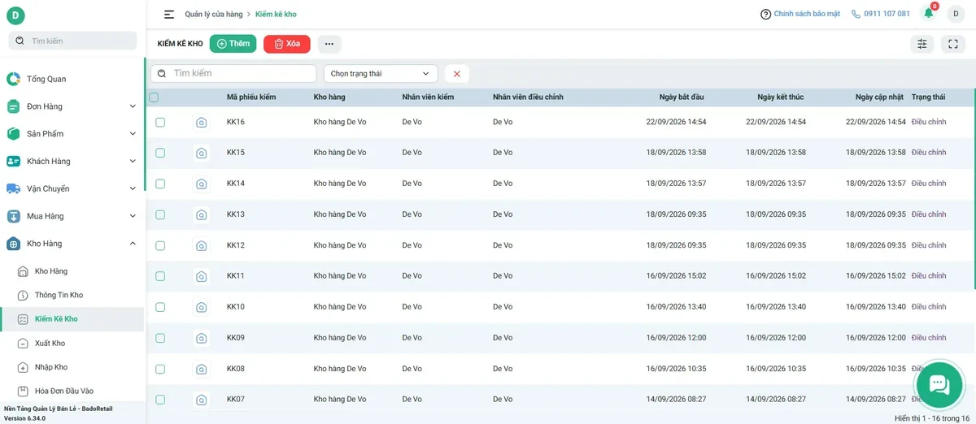The width and height of the screenshot is (976, 424).
Task: Click the Đơn Hàng sidebar icon
Action: 13,106
